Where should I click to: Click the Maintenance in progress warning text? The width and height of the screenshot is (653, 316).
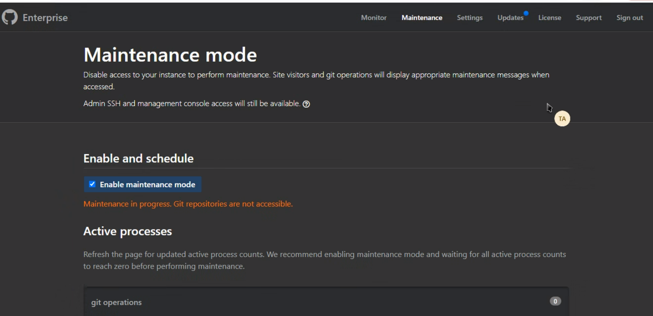click(188, 204)
